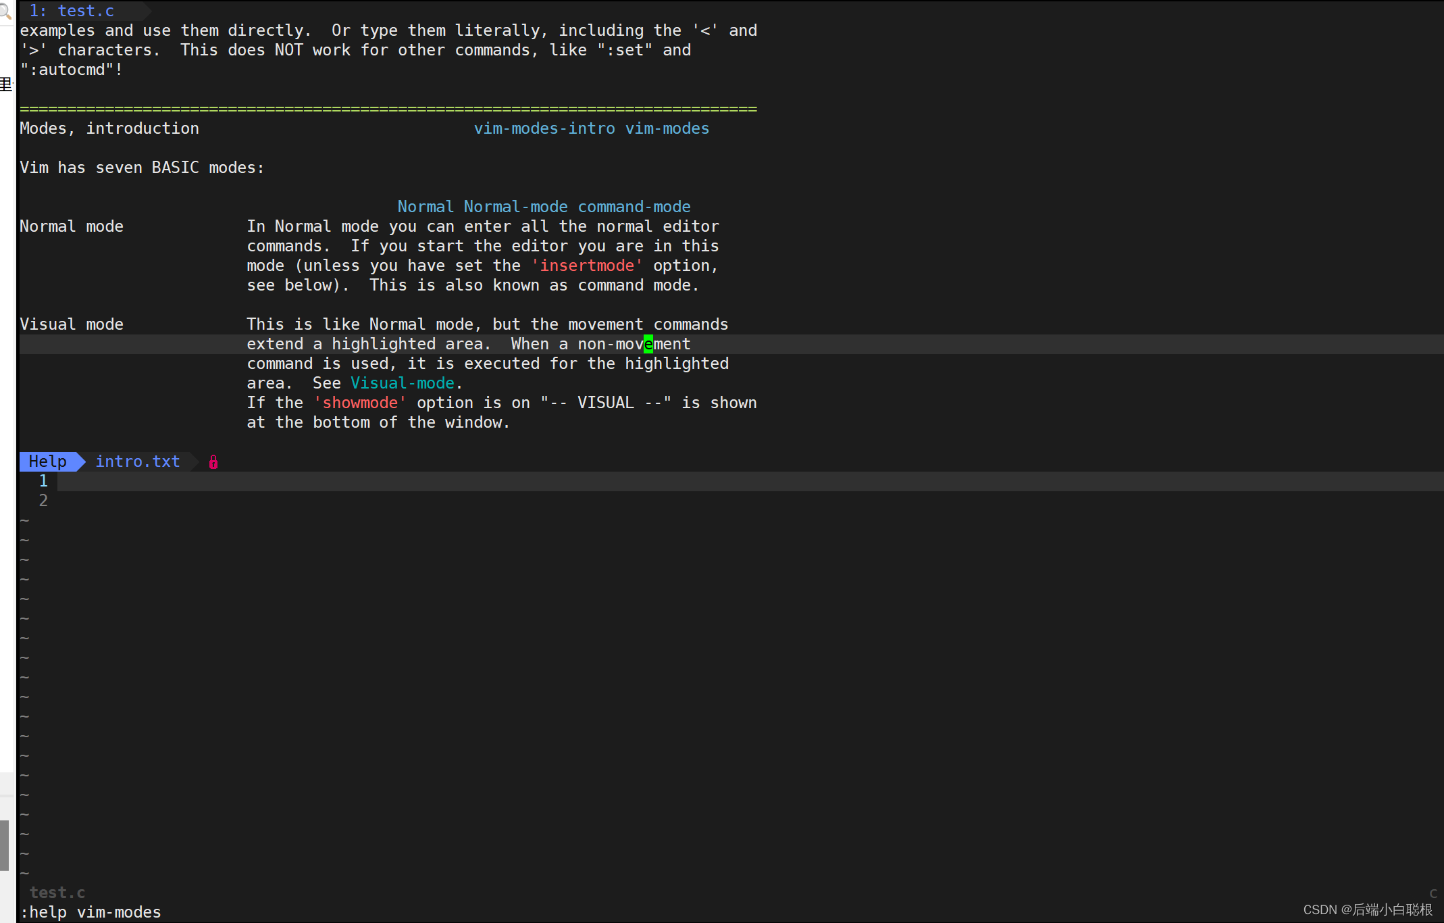Click the green cursor in 'non-movement'
The image size is (1444, 923).
648,344
